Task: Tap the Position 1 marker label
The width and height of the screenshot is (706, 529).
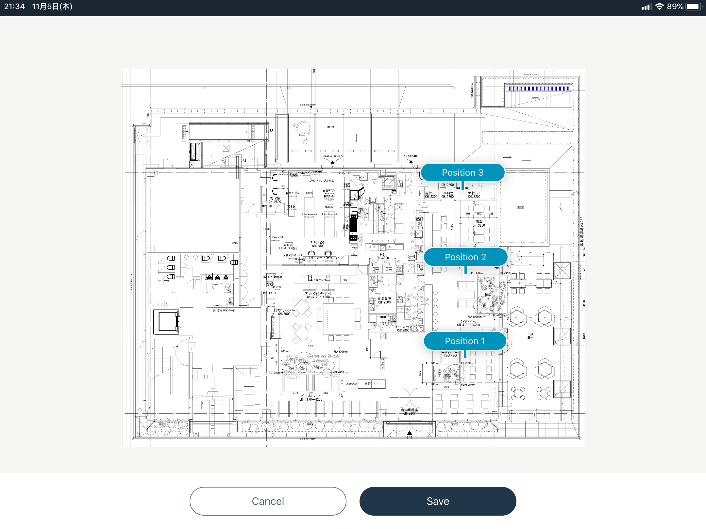Action: pyautogui.click(x=465, y=341)
